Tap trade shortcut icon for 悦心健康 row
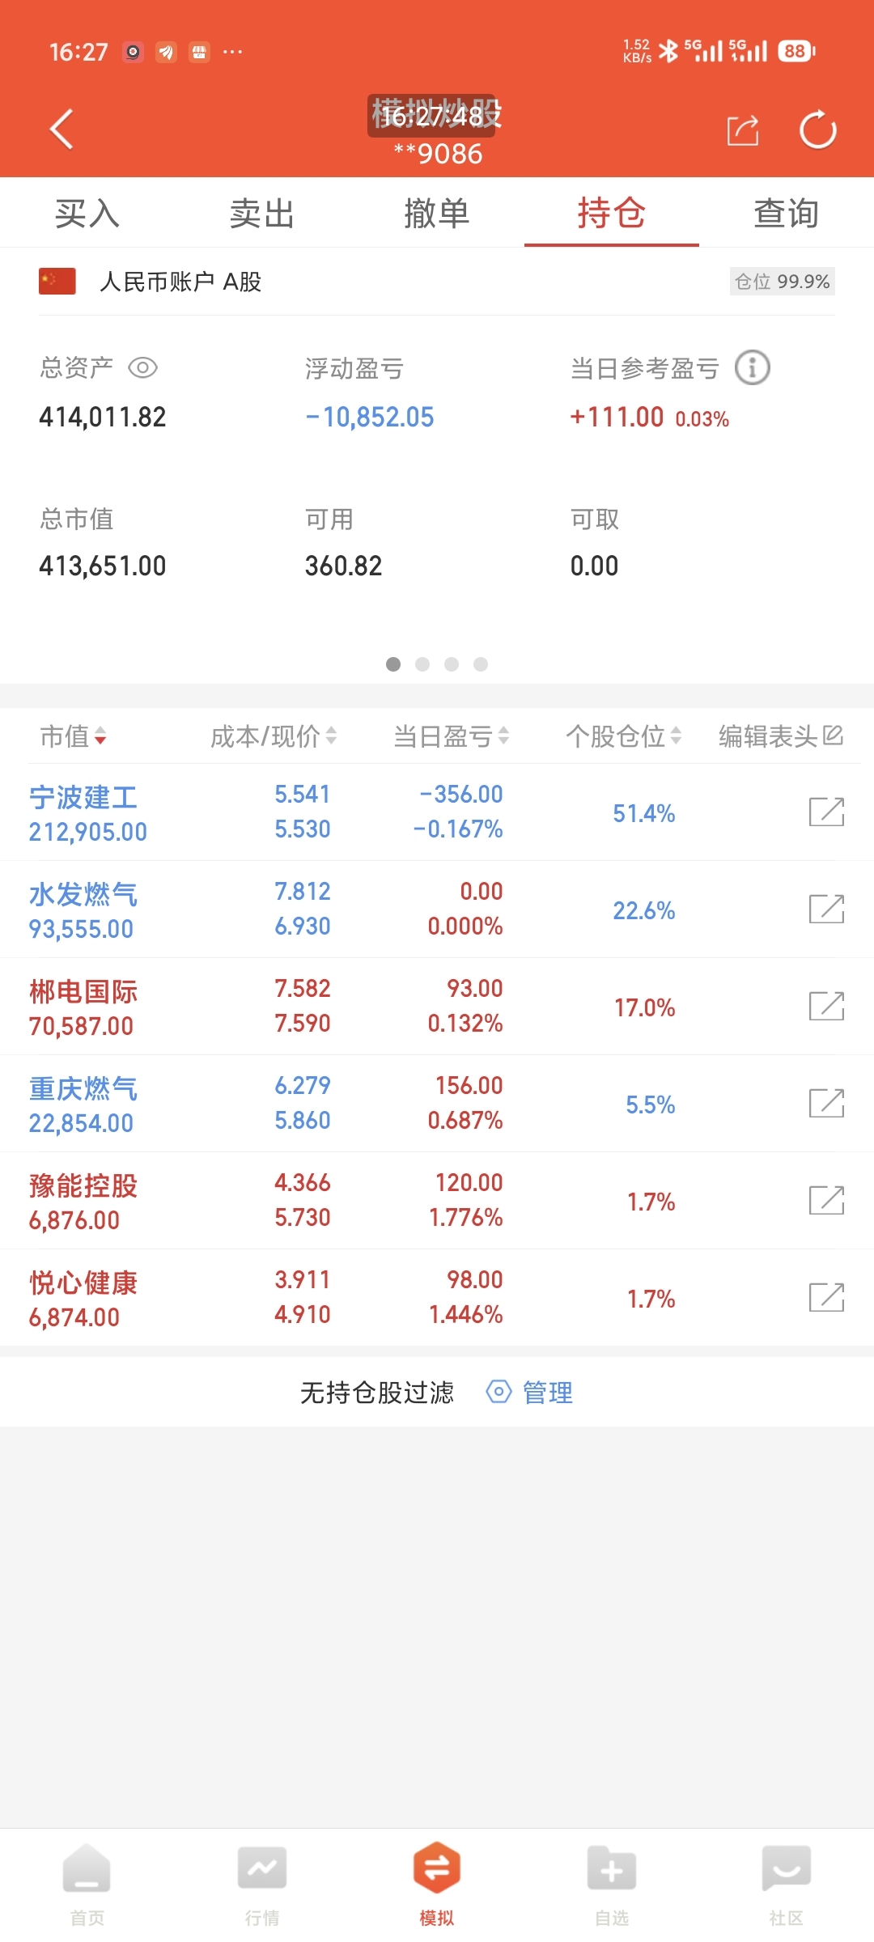 tap(826, 1298)
